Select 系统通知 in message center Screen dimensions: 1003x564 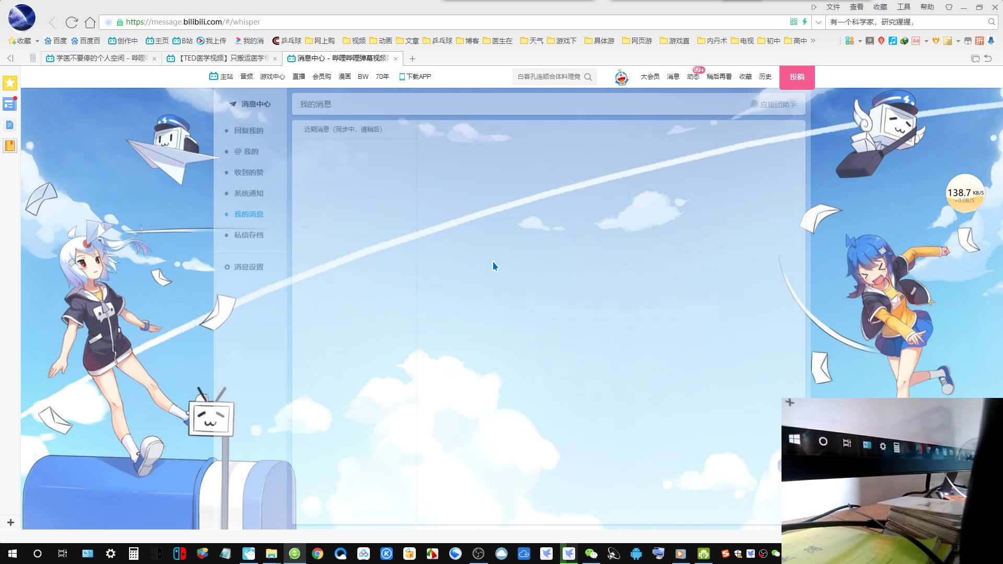(x=249, y=193)
